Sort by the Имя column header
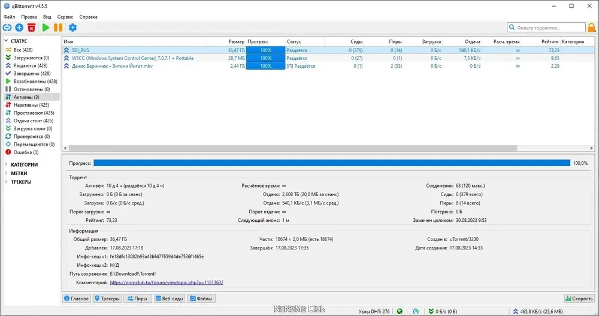Viewport: 599px width, 316px height. 134,41
